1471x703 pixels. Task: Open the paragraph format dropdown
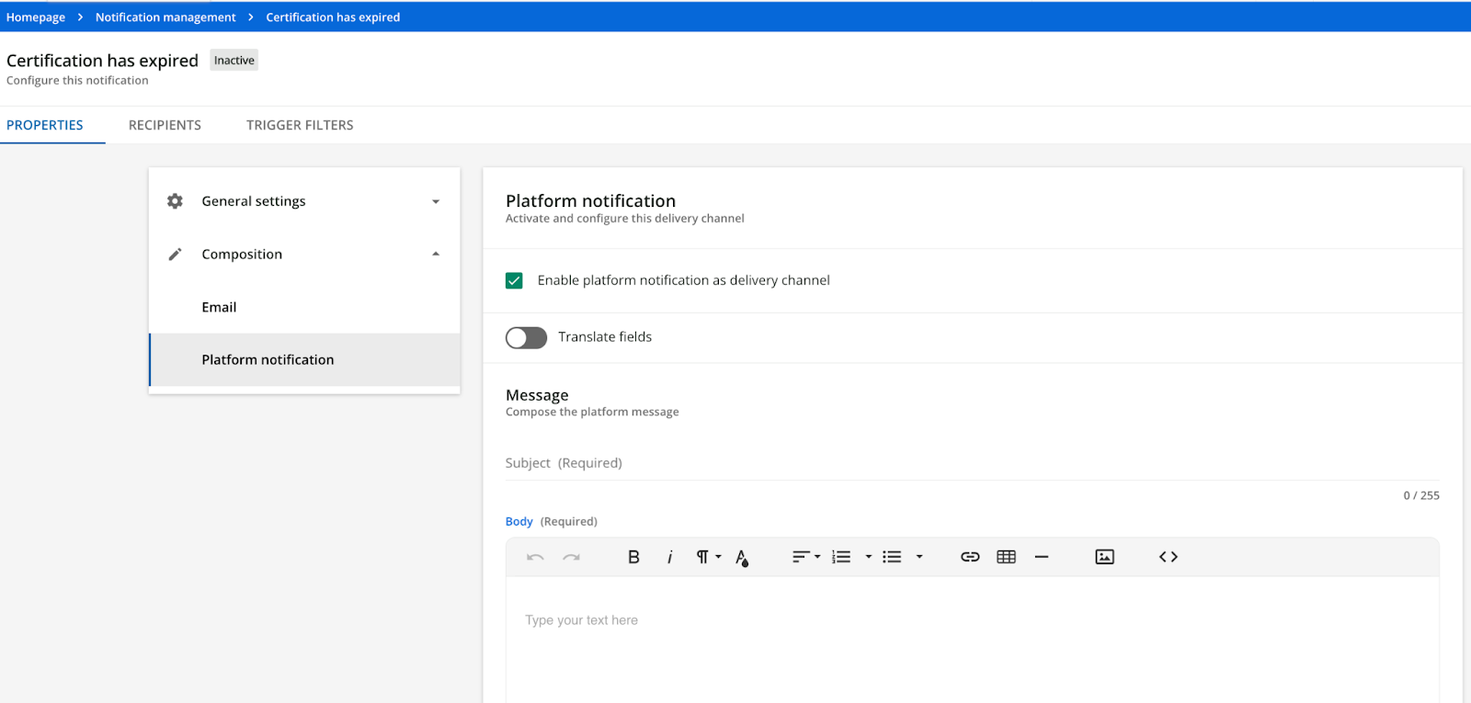[708, 557]
